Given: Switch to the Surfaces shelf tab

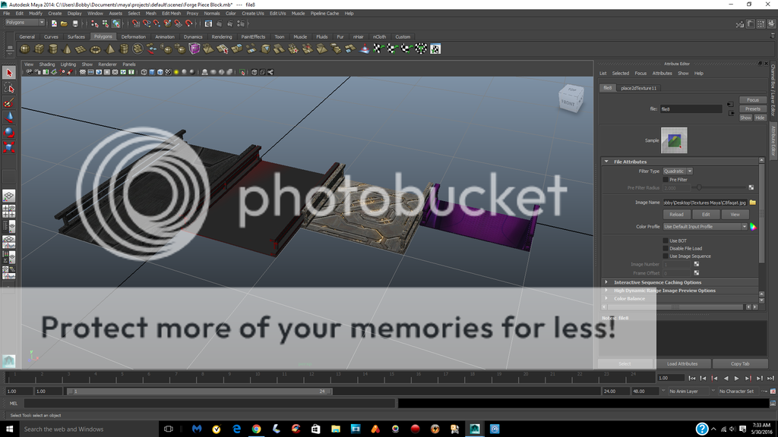Looking at the screenshot, I should (76, 36).
